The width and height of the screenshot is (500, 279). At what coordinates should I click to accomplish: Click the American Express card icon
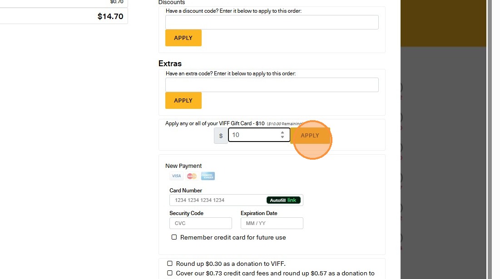point(208,176)
